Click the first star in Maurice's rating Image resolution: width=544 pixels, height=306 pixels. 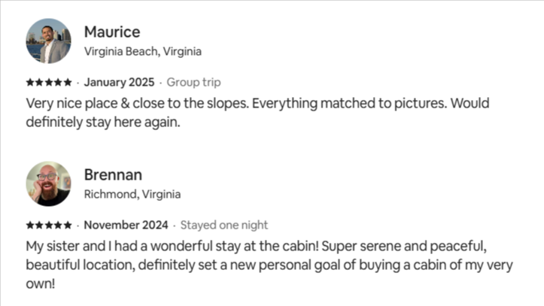pyautogui.click(x=29, y=82)
